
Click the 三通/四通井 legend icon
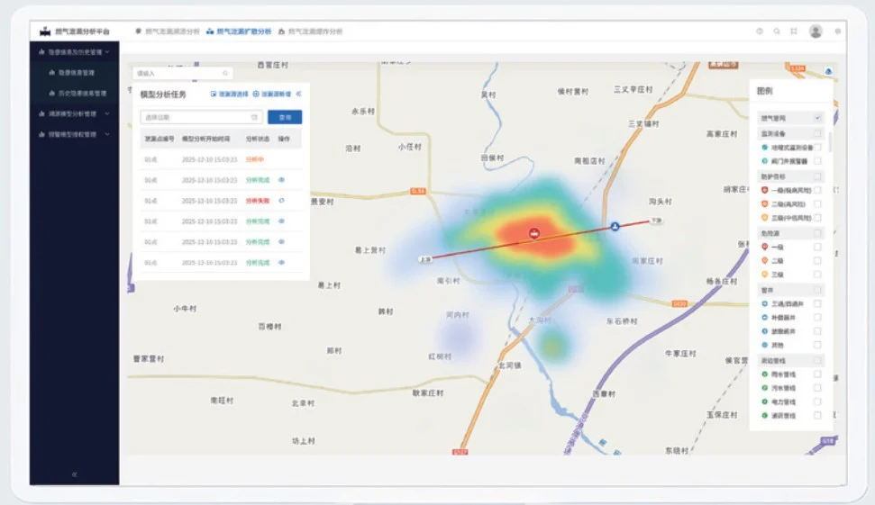point(764,303)
